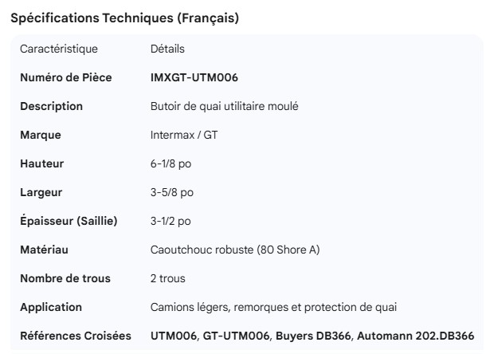Click the width value "3-5/8 po"
This screenshot has width=490, height=354.
tap(171, 192)
